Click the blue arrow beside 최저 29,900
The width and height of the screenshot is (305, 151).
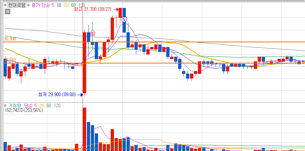[80, 95]
